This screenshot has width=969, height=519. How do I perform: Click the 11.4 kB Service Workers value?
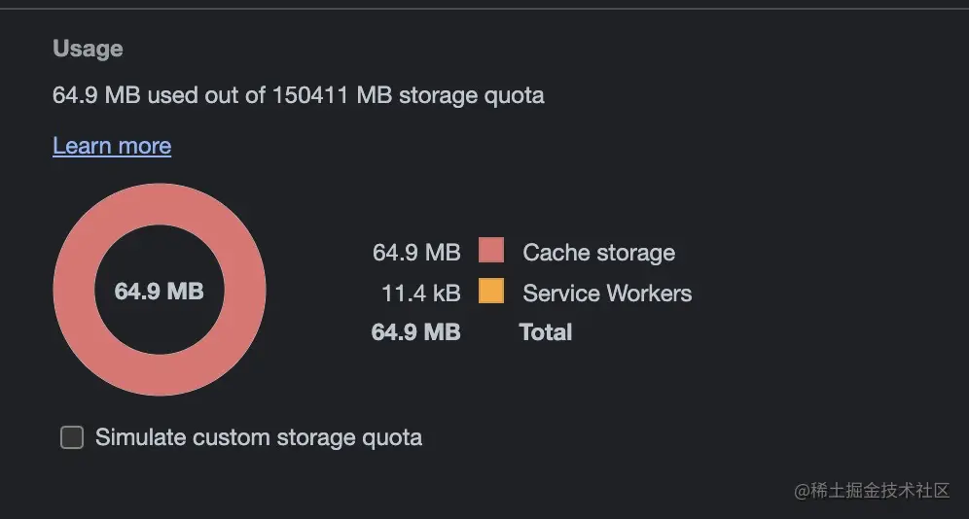(x=421, y=294)
